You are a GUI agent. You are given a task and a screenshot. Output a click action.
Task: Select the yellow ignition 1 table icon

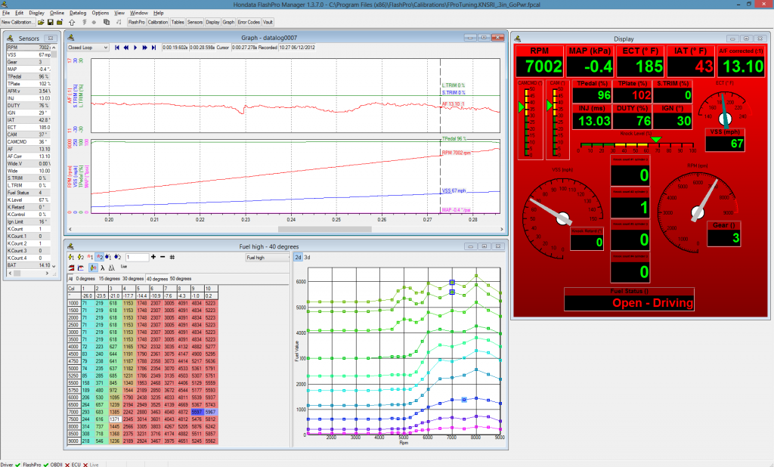pyautogui.click(x=71, y=257)
